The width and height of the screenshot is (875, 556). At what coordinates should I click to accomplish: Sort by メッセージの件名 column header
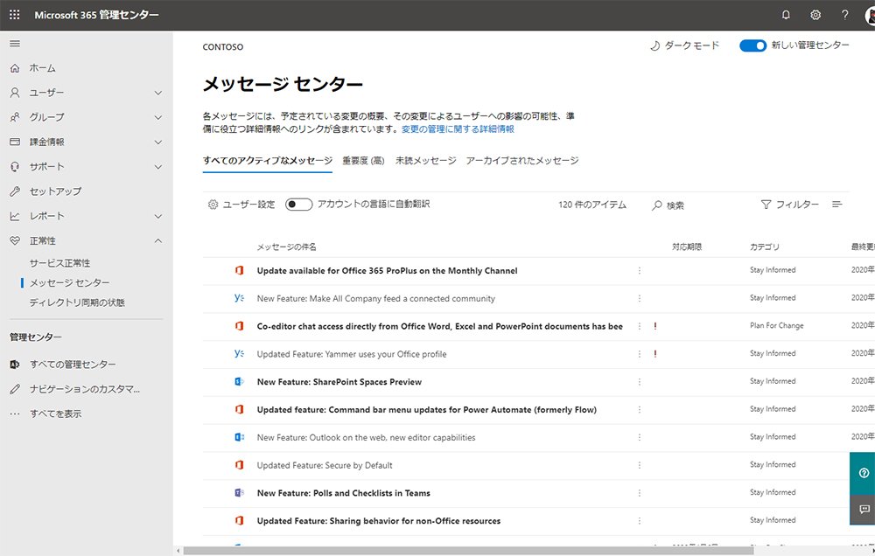point(286,247)
